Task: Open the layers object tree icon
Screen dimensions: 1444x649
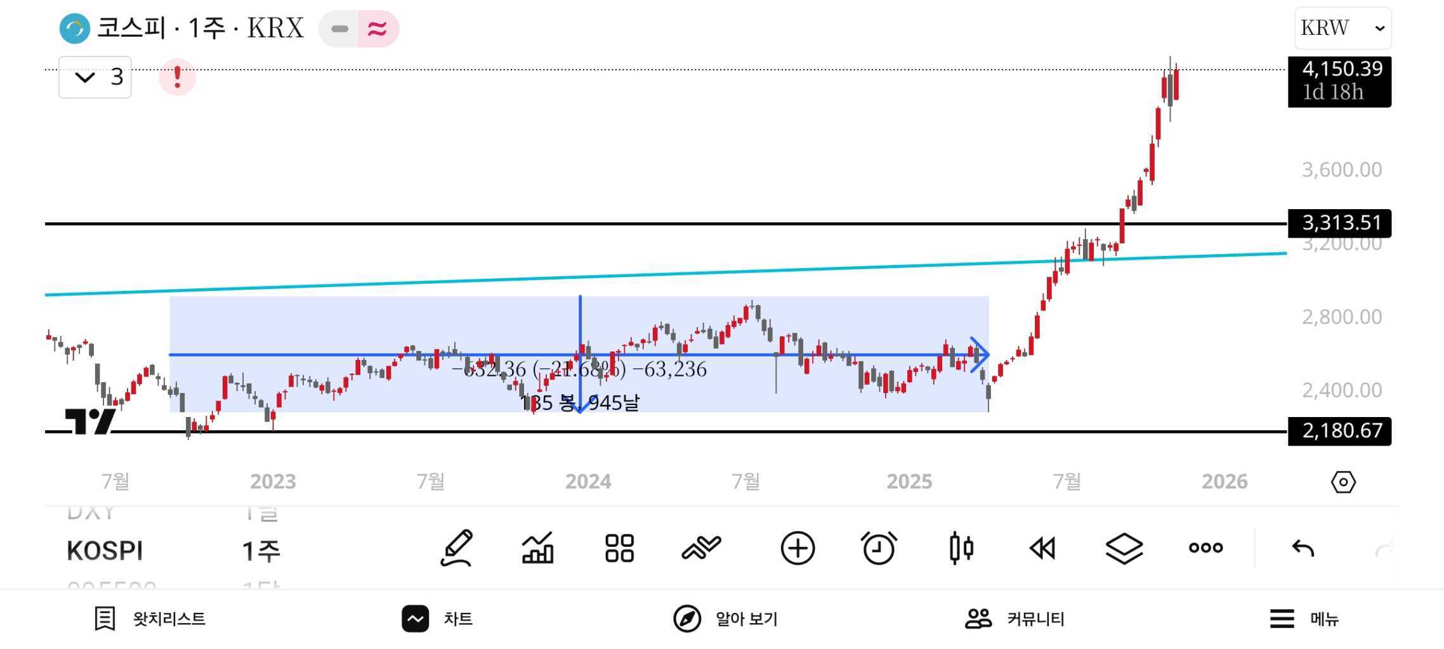Action: (1124, 548)
